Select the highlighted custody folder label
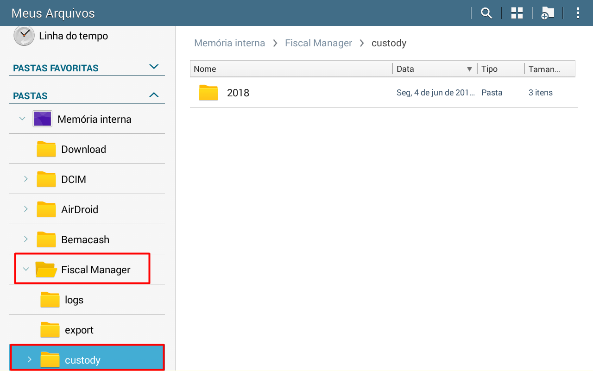Viewport: 593px width, 371px height. [82, 360]
